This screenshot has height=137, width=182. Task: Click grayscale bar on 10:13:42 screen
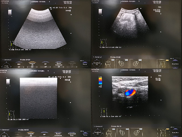click(10, 13)
